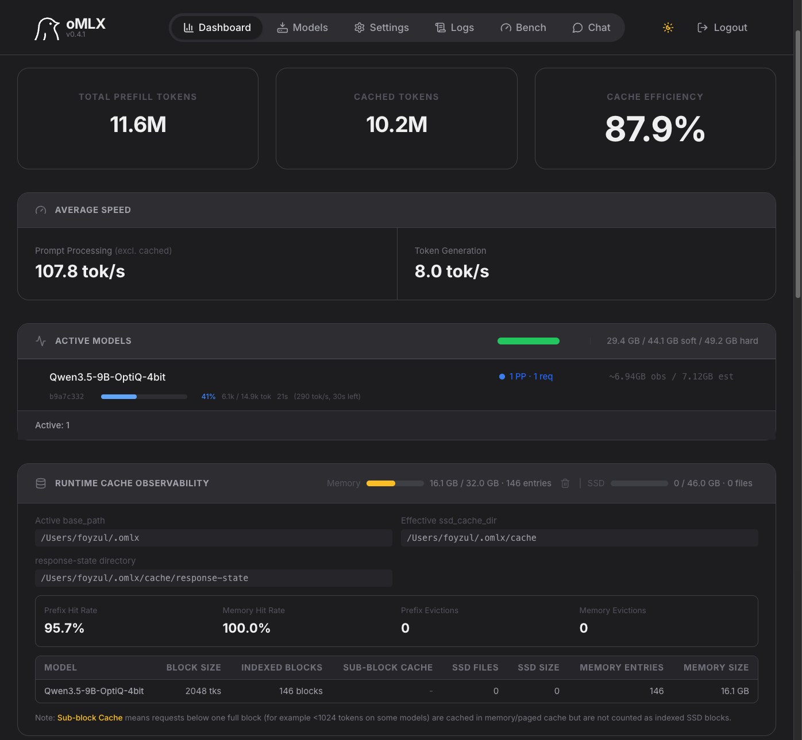Click the response-state directory field
The width and height of the screenshot is (802, 740).
coord(214,578)
